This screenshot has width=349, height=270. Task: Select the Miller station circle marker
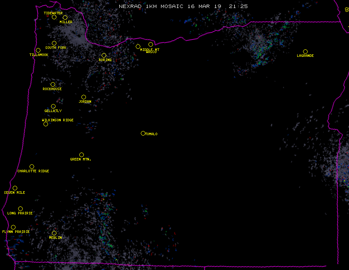(65, 18)
